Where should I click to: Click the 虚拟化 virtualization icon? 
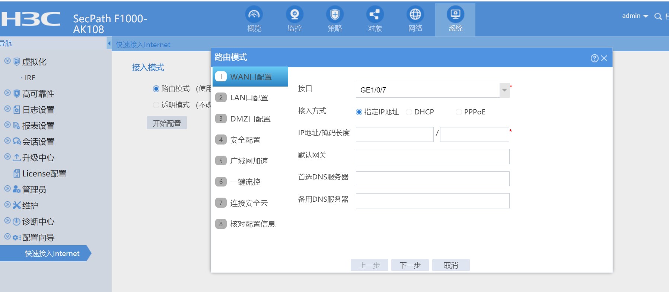point(17,62)
